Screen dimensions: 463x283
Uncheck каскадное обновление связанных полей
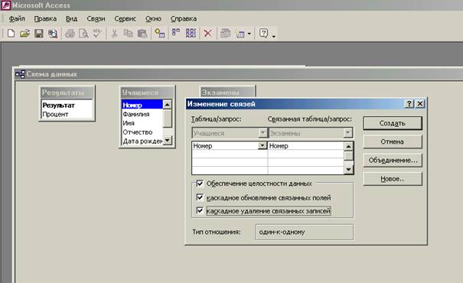[200, 197]
